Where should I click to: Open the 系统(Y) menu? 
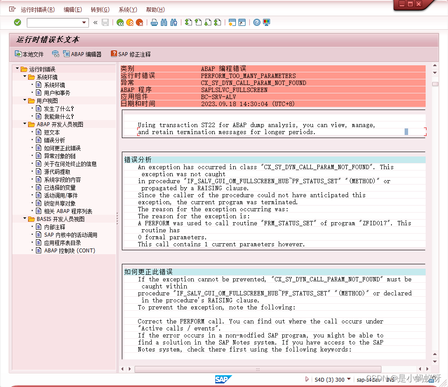click(127, 9)
